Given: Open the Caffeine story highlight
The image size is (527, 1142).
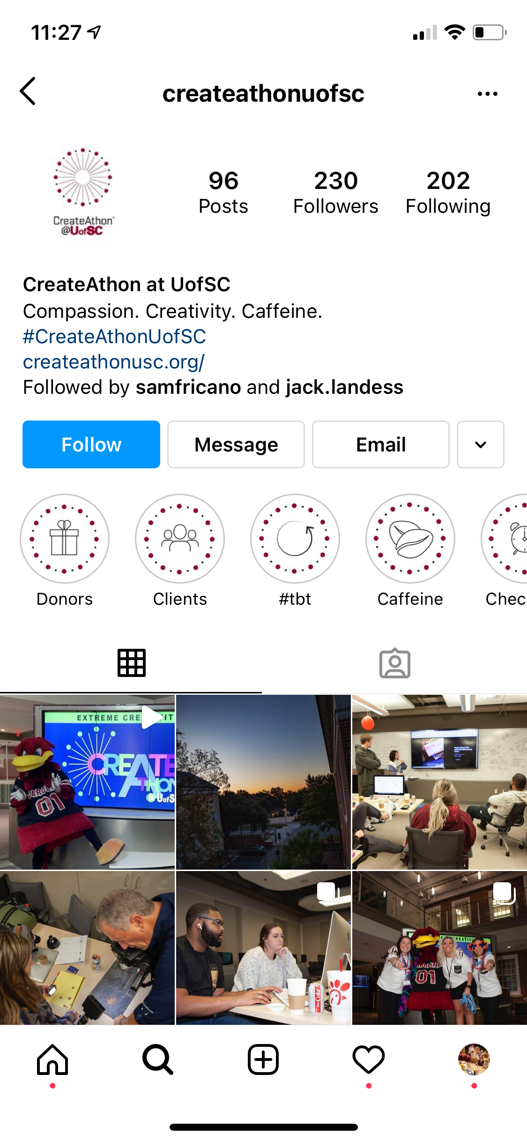Looking at the screenshot, I should click(x=410, y=539).
